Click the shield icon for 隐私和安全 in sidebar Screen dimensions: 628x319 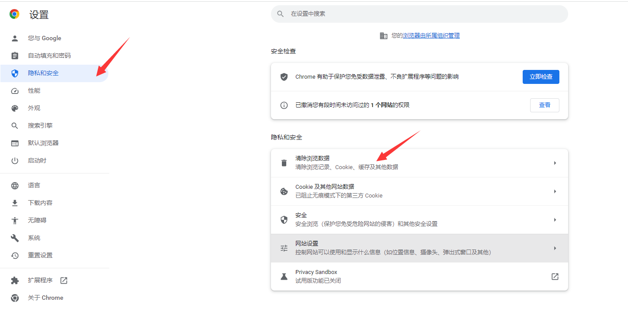coord(15,73)
